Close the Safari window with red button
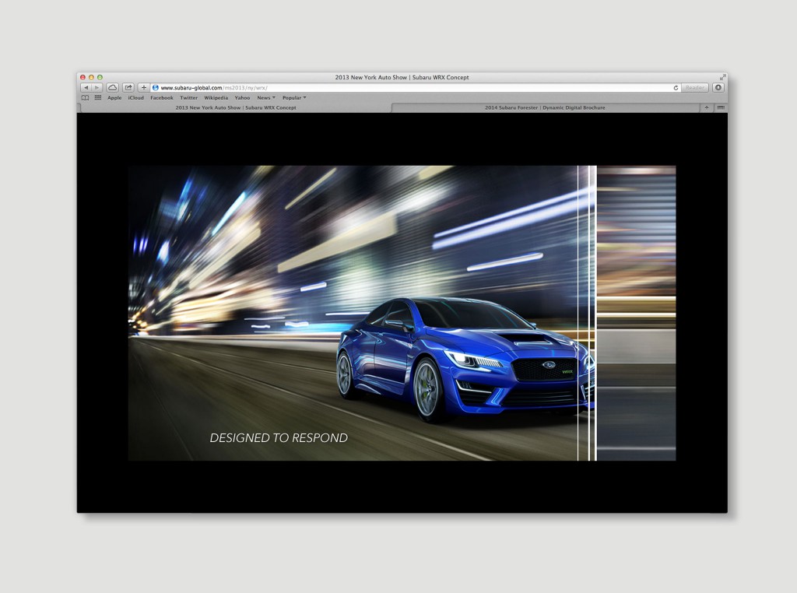This screenshot has width=797, height=593. coord(83,77)
